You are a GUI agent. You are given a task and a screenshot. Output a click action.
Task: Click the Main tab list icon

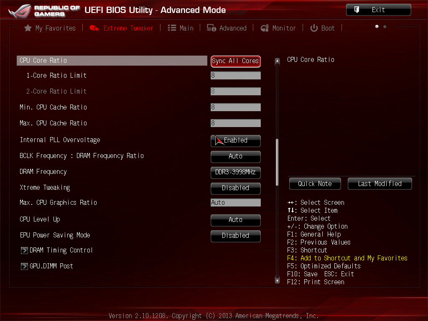click(x=172, y=28)
